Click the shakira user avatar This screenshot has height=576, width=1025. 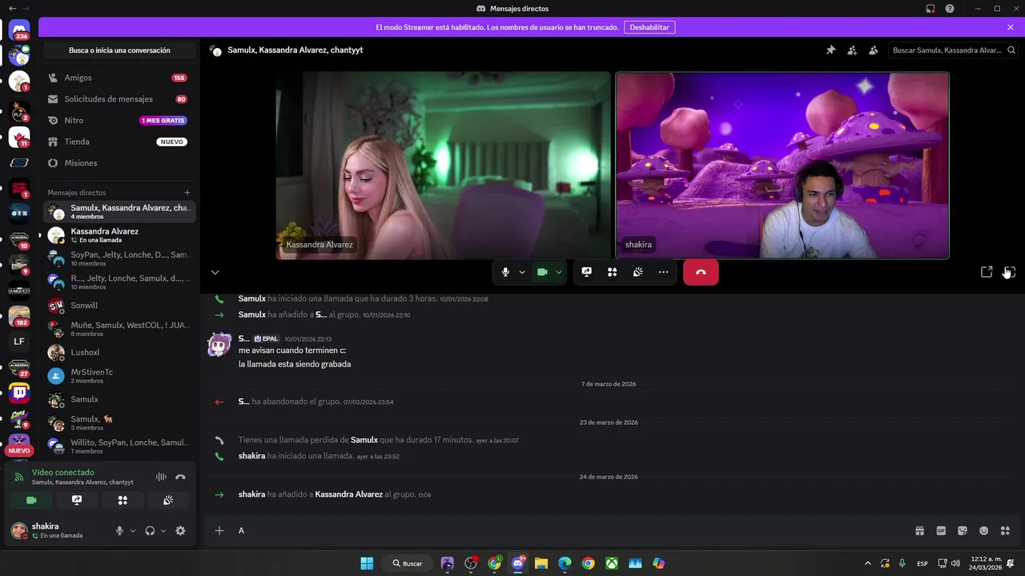(x=18, y=530)
